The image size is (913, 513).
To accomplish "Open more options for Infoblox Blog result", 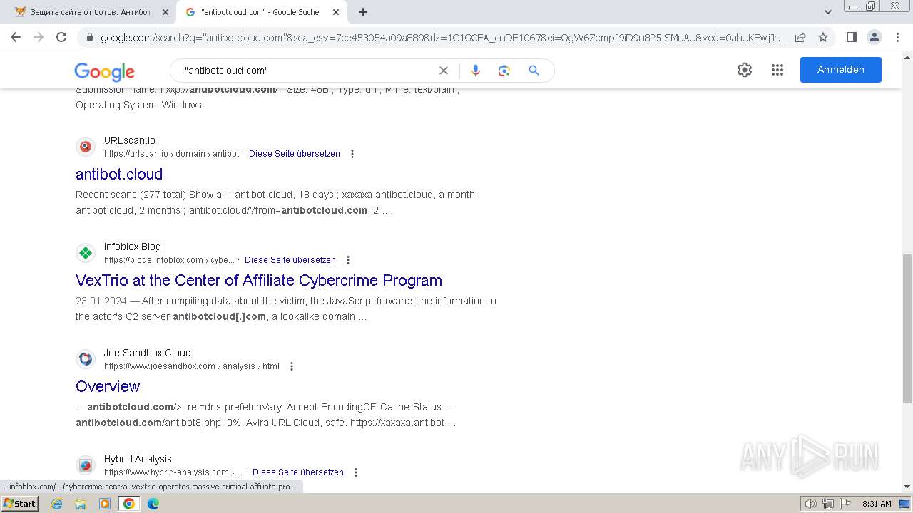I will coord(348,260).
